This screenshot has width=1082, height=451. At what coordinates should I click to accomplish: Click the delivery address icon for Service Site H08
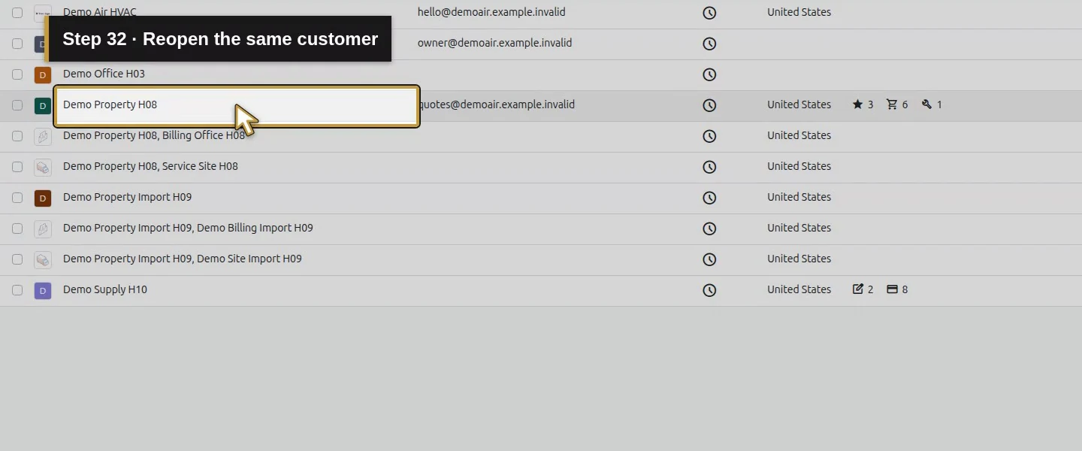pos(43,167)
